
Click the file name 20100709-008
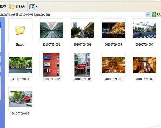pos(113,79)
